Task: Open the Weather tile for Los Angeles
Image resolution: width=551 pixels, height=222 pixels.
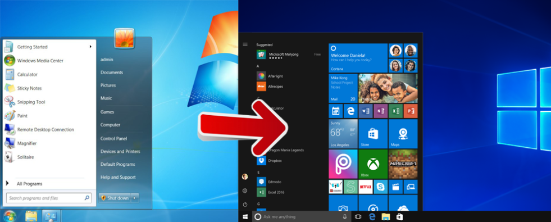Action: pos(343,134)
